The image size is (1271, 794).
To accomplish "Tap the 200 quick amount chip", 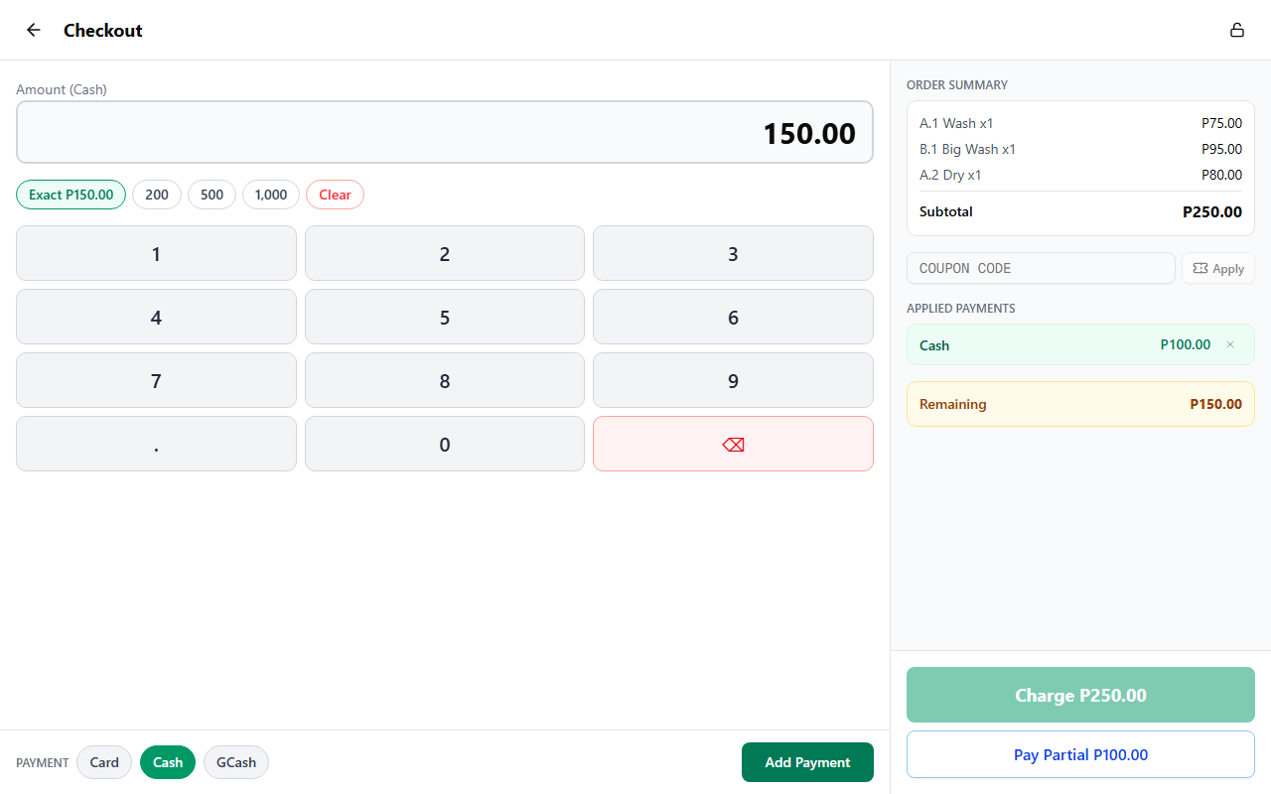I will click(157, 195).
